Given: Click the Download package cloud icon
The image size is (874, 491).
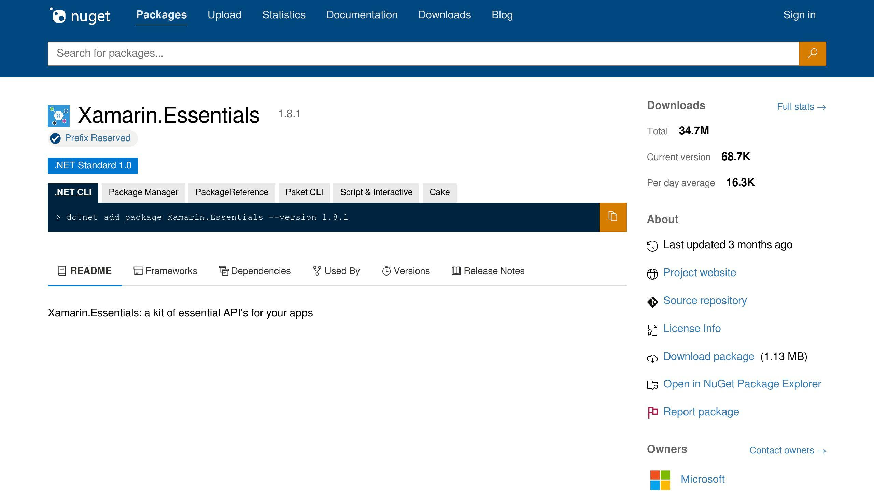Looking at the screenshot, I should (652, 358).
